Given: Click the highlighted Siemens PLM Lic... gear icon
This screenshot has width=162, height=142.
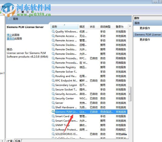Looking at the screenshot, I should point(53,112).
